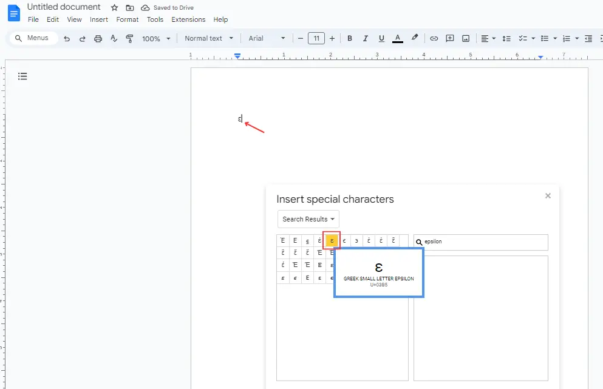The height and width of the screenshot is (389, 603).
Task: Rename the Untitled document title
Action: [x=64, y=7]
